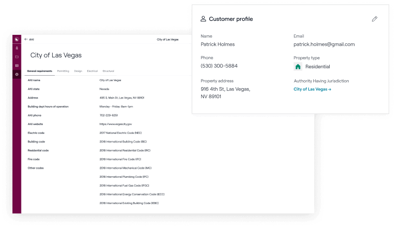Open the tower icon below the sidebar logo
This screenshot has width=396, height=228.
tap(17, 48)
